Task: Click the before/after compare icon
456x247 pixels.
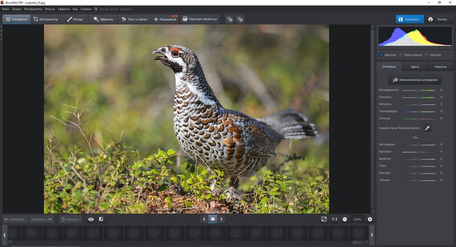Action: click(101, 219)
